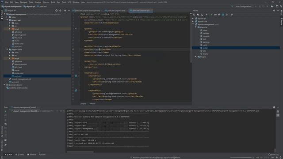Image resolution: width=283 pixels, height=159 pixels.
Task: Expand the Plugins node in Maven
Action: coord(195,57)
